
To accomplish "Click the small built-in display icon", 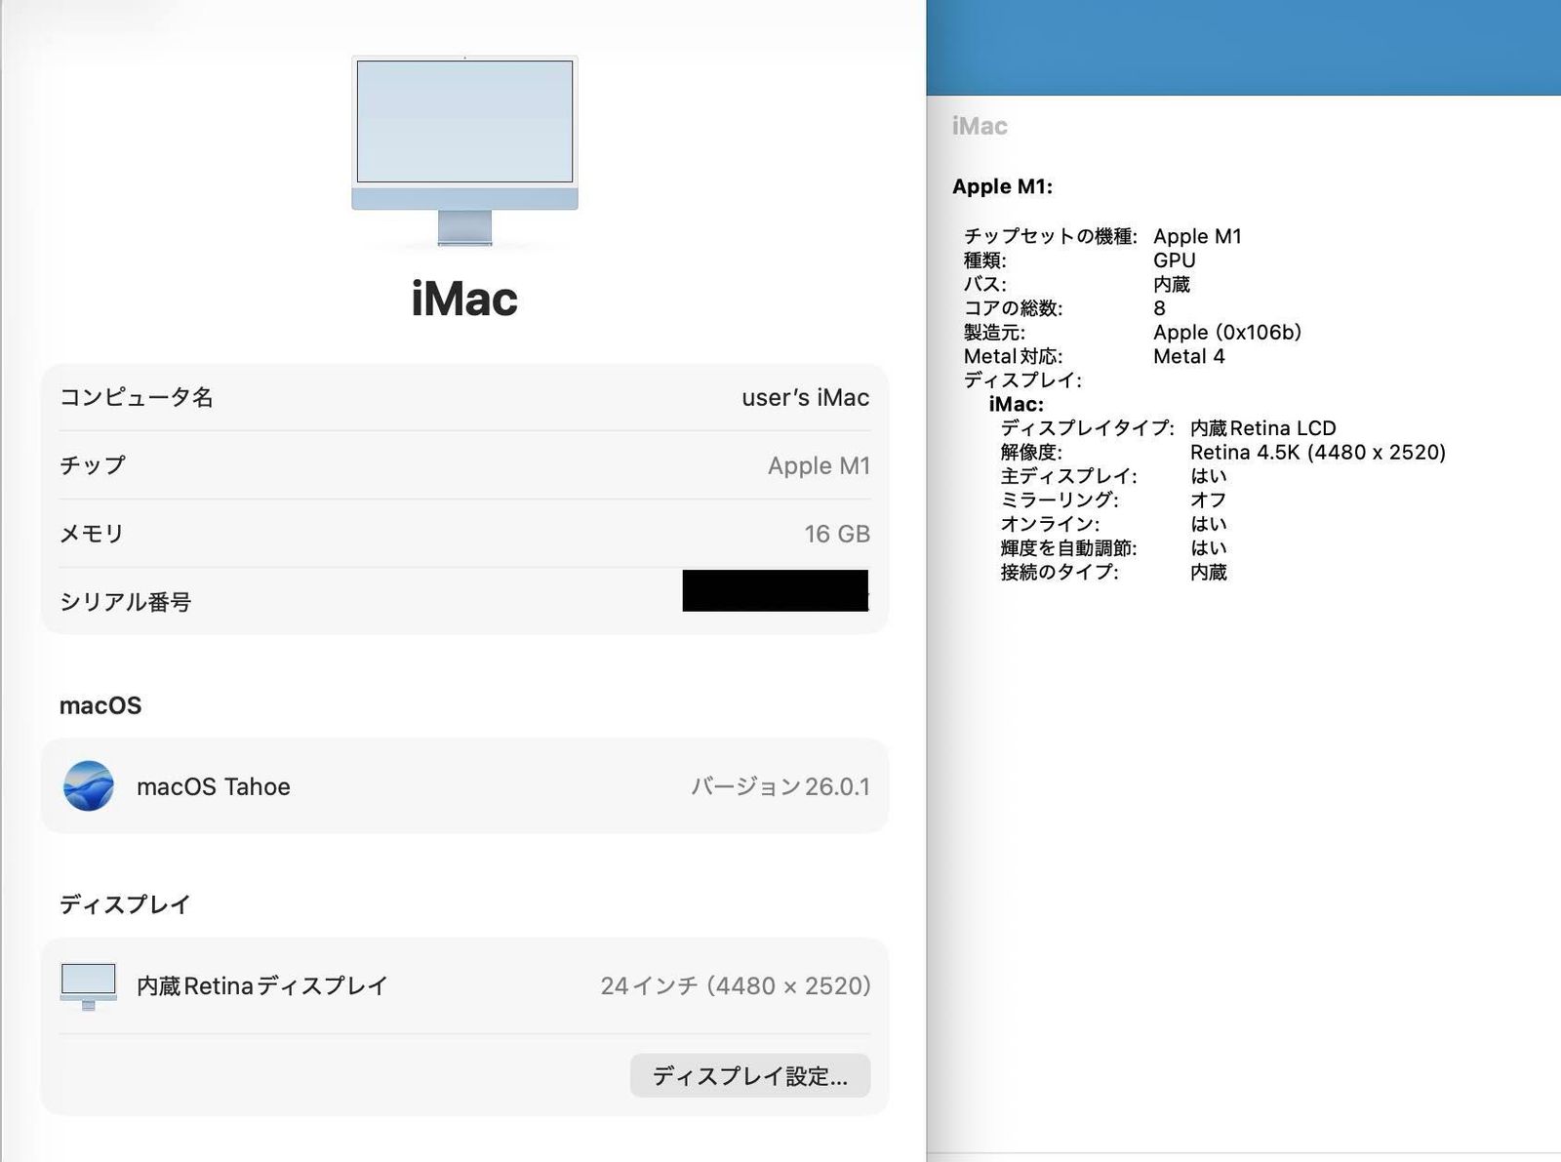I will pos(88,985).
